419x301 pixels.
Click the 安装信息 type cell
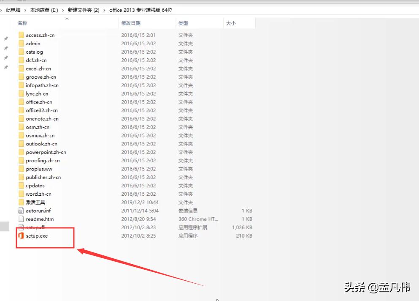pyautogui.click(x=188, y=211)
